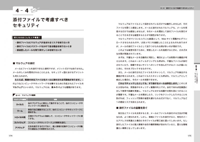The image size is (200, 142).
Task: Click page number 175 at bottom right
Action: [189, 135]
